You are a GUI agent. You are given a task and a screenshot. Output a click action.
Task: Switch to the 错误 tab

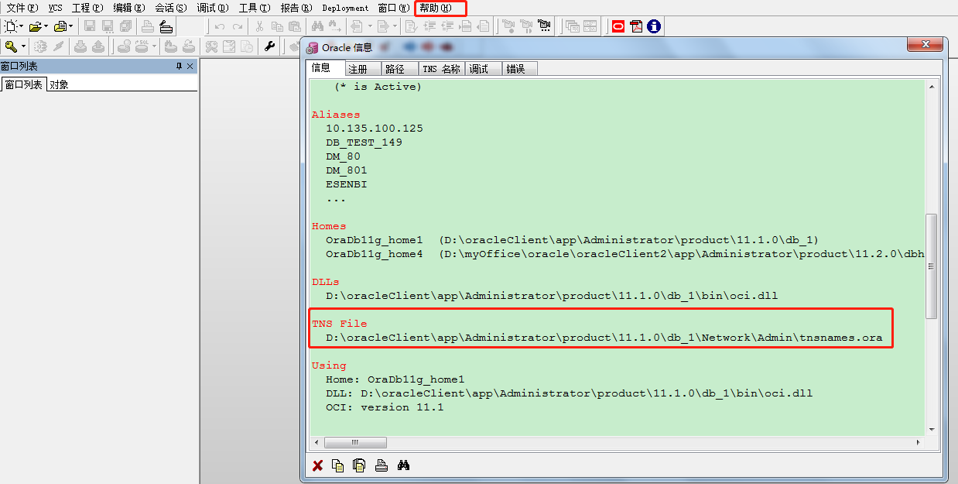coord(520,69)
